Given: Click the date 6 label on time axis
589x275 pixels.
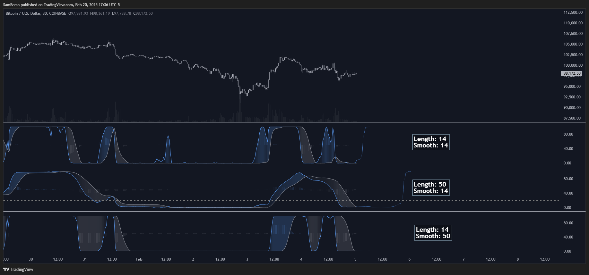Looking at the screenshot, I should (410, 259).
